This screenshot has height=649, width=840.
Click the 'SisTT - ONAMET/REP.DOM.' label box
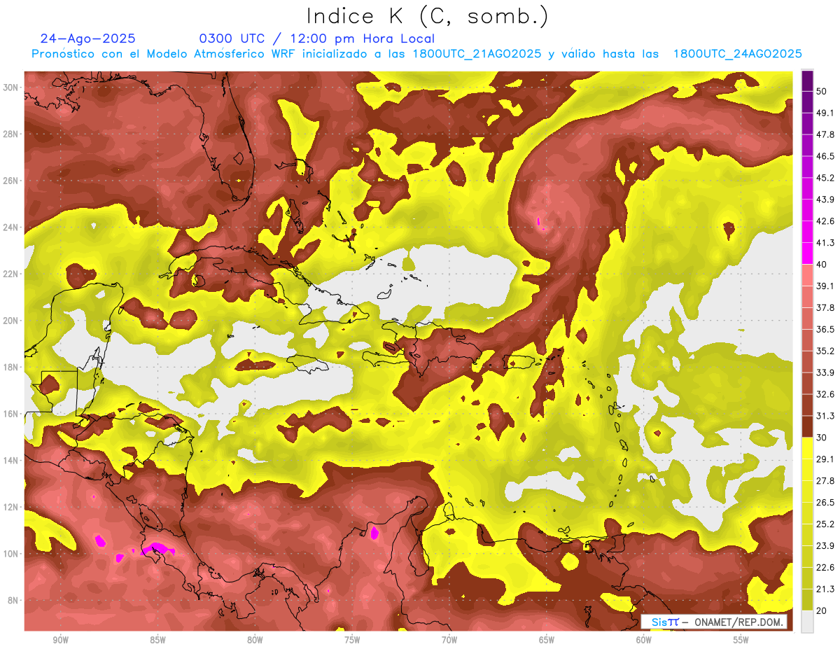714,622
